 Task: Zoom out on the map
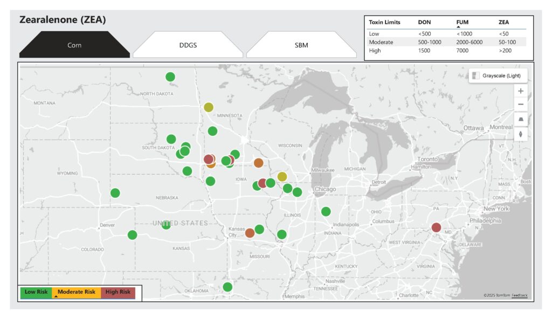pyautogui.click(x=520, y=105)
